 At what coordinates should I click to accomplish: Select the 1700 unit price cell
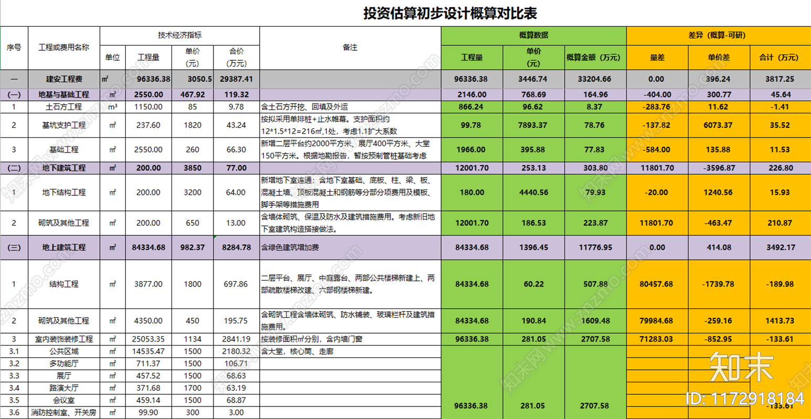point(193,388)
